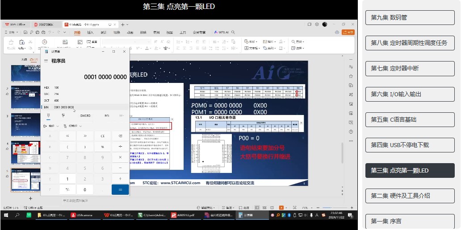Select the OCT radix row
This screenshot has width=461, height=230.
pyautogui.click(x=85, y=101)
